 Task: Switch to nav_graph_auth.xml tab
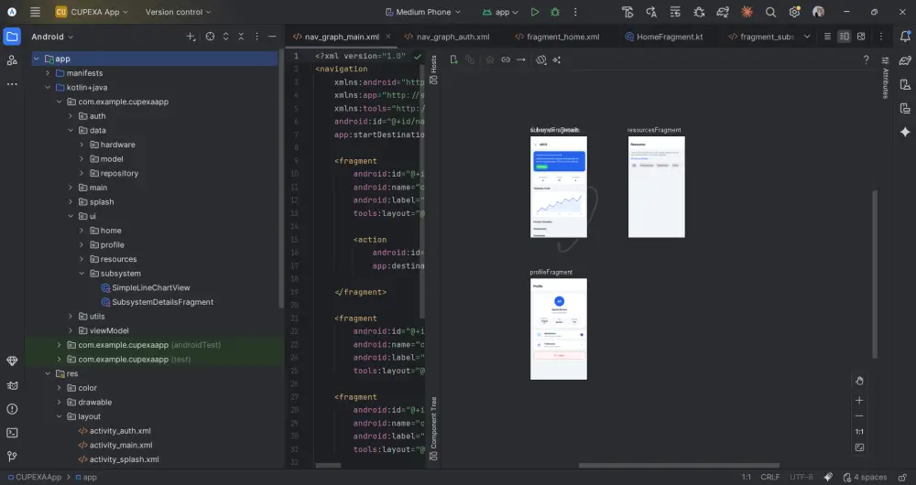click(447, 37)
